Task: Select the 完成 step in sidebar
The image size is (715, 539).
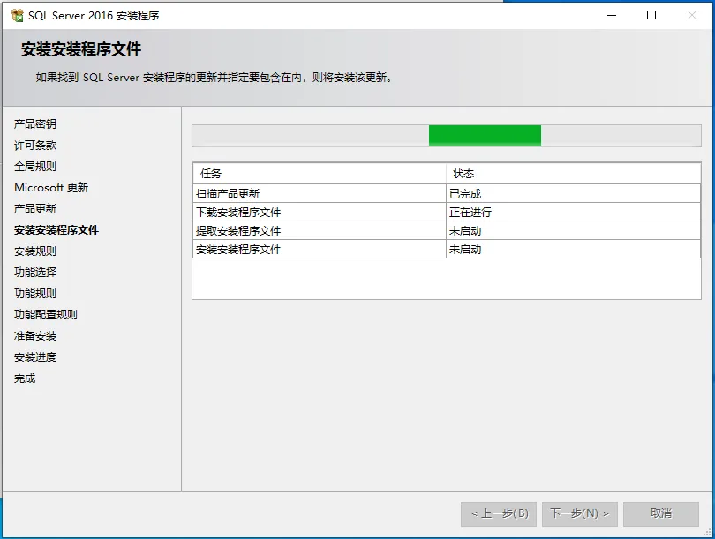Action: point(25,378)
